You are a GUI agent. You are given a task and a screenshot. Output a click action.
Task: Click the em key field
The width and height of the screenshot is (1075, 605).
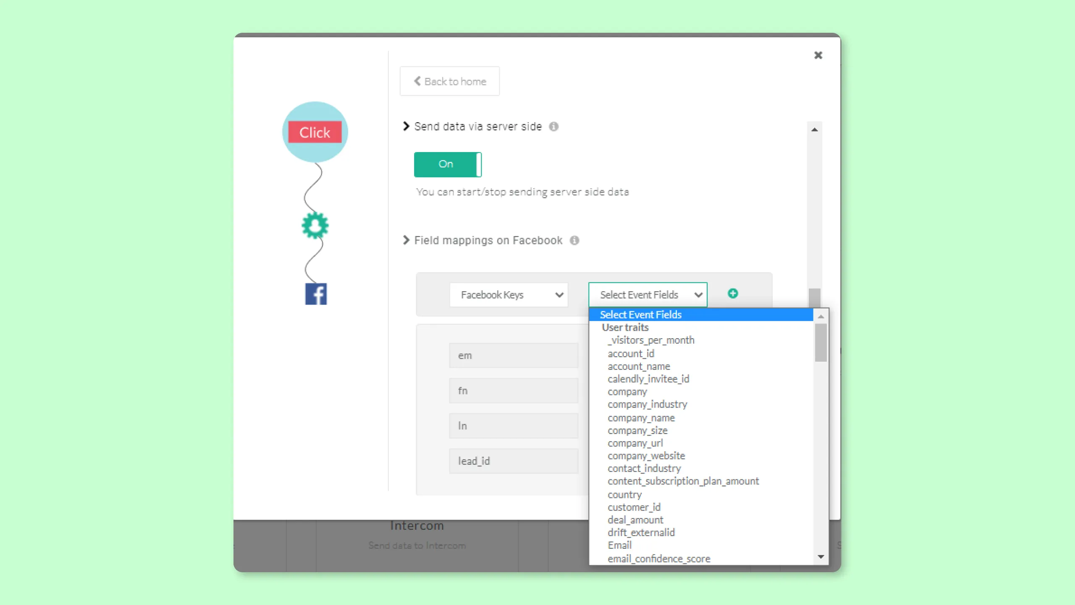[514, 355]
